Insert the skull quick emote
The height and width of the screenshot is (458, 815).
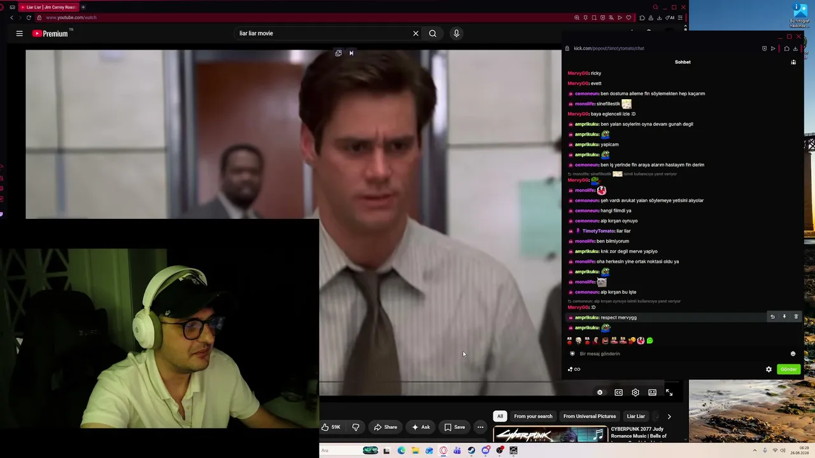tap(578, 341)
